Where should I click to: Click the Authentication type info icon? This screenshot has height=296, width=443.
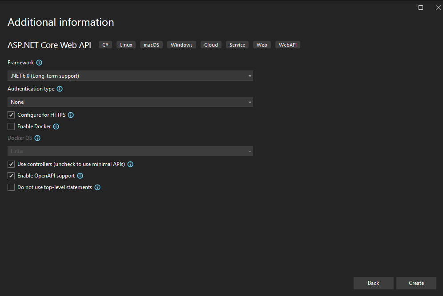pos(60,89)
